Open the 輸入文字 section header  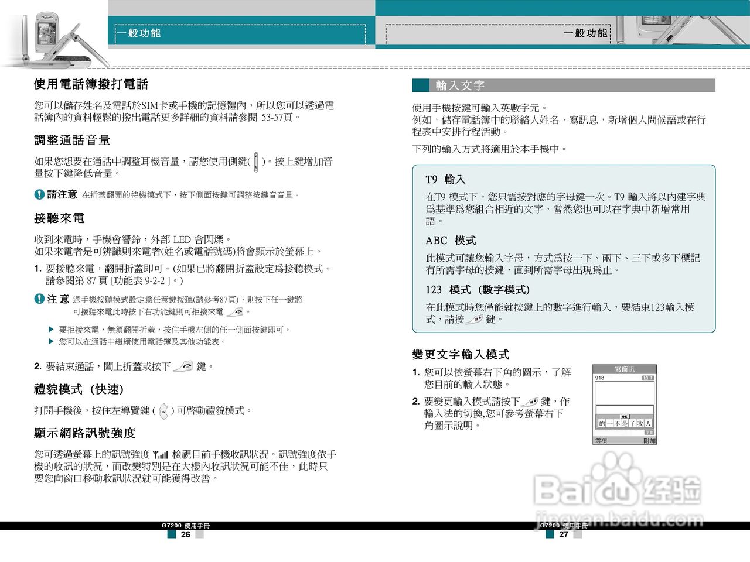460,86
